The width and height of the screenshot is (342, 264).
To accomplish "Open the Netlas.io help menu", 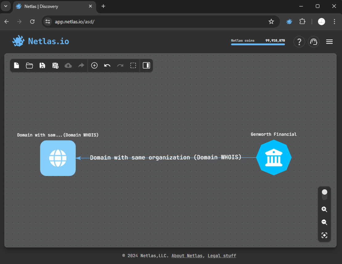I will point(299,42).
